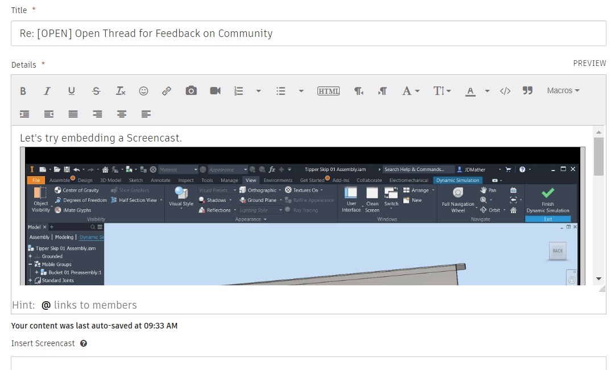The height and width of the screenshot is (370, 615).
Task: Insert code sample with </> icon
Action: 505,91
